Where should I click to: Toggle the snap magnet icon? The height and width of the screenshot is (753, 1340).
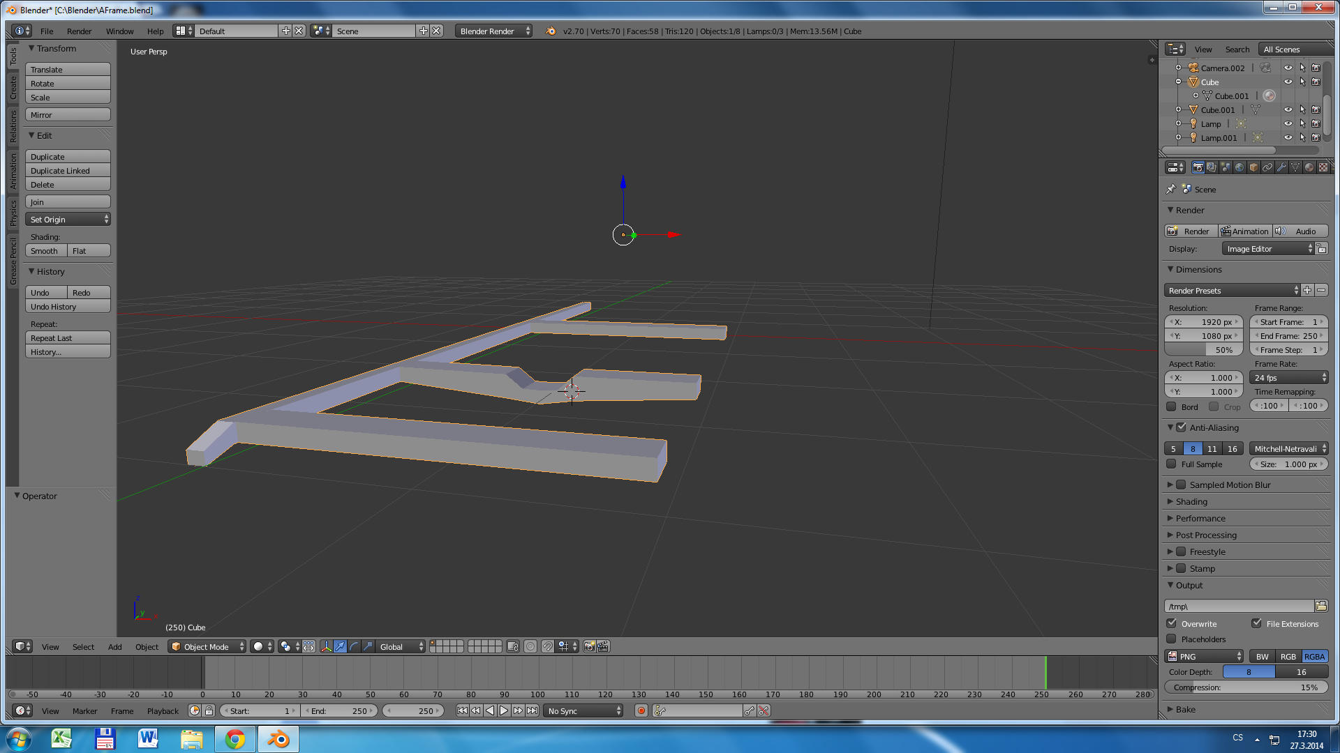pos(548,646)
